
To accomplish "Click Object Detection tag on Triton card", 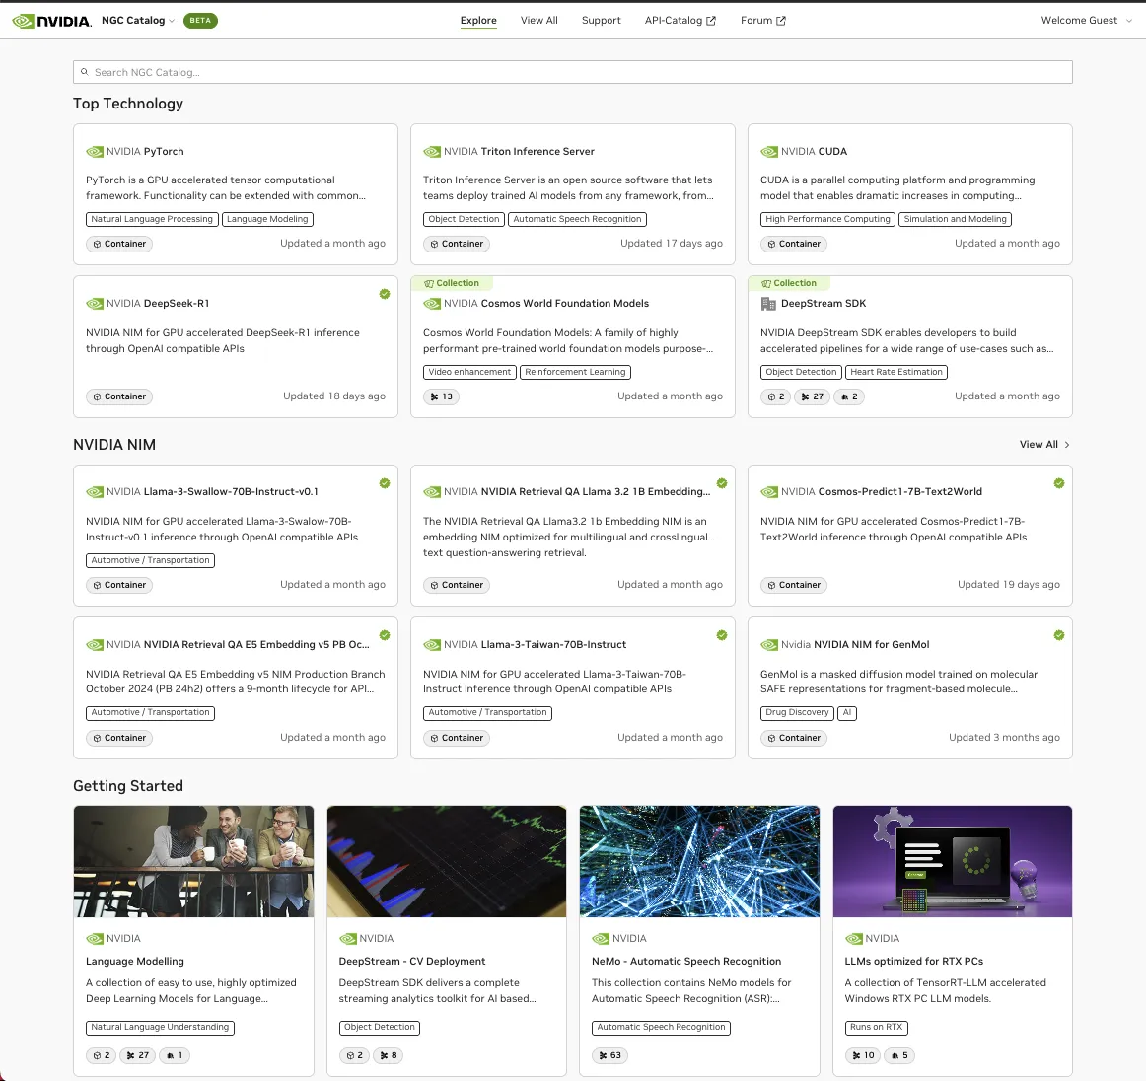I will 464,219.
